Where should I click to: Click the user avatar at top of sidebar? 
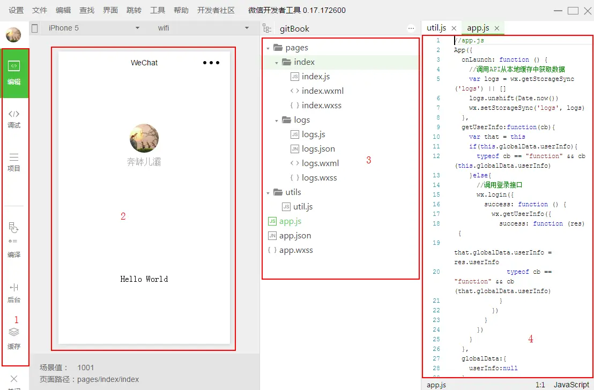coord(13,34)
